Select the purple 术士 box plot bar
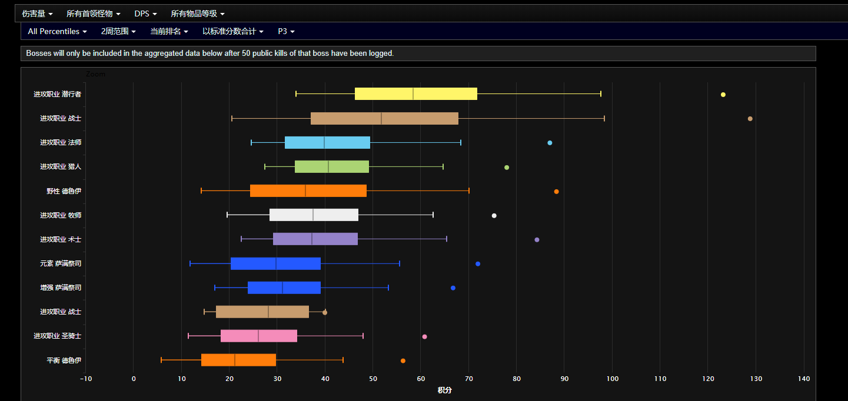Image resolution: width=848 pixels, height=401 pixels. 315,239
